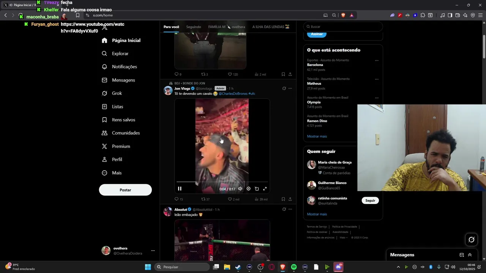Toggle picture-in-picture on the video
The height and width of the screenshot is (273, 486).
pos(257,189)
